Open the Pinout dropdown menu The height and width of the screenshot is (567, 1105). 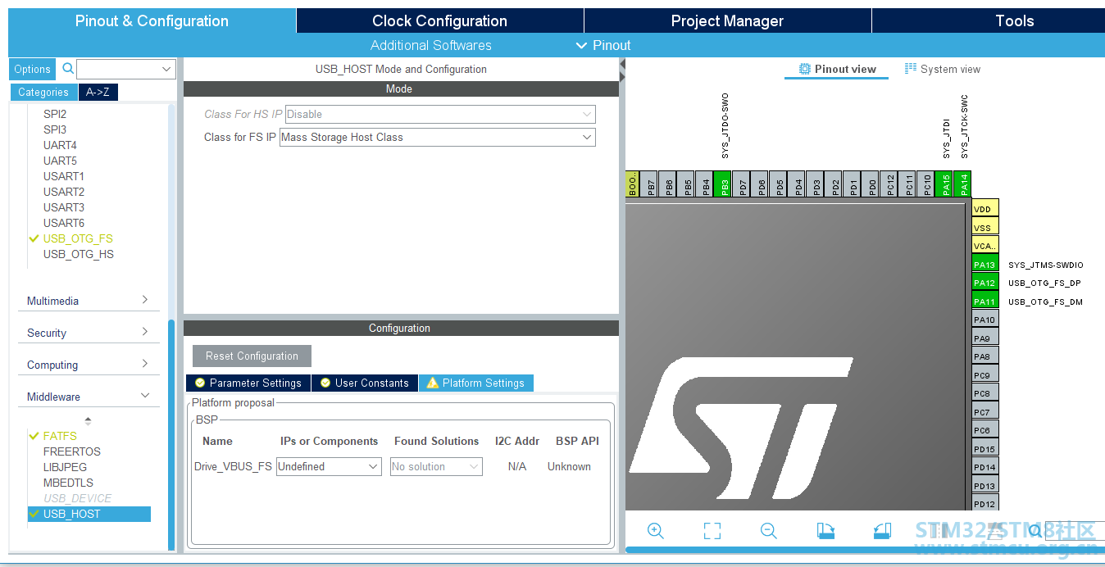[604, 45]
